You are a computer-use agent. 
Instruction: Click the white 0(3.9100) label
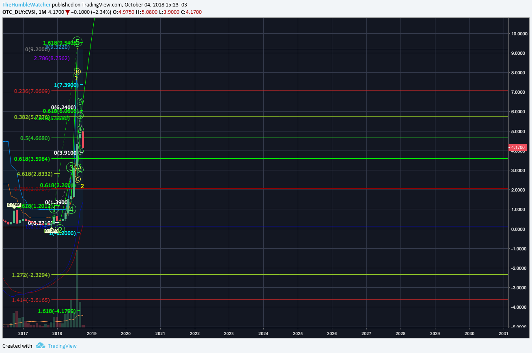point(65,153)
